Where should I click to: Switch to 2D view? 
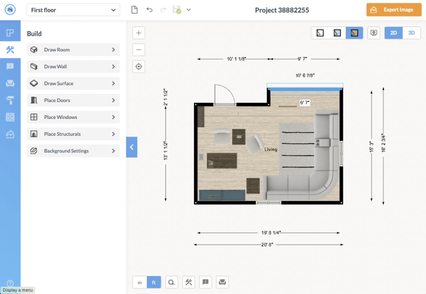point(394,33)
